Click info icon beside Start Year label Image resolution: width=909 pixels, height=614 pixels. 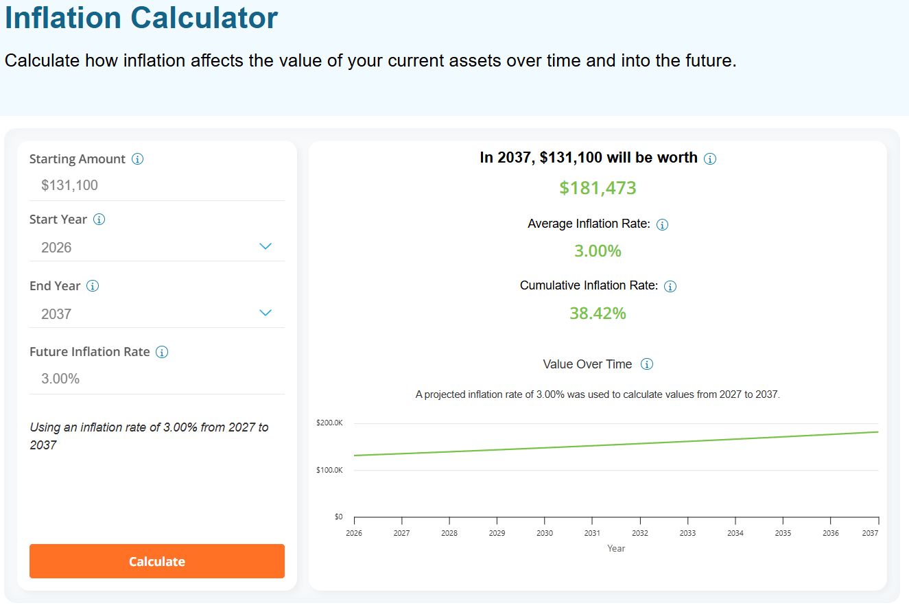coord(99,220)
